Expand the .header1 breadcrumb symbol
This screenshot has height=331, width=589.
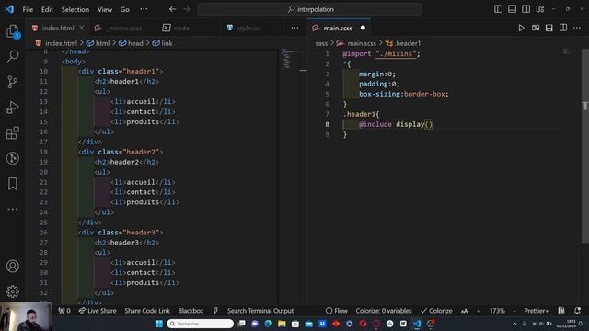[404, 43]
